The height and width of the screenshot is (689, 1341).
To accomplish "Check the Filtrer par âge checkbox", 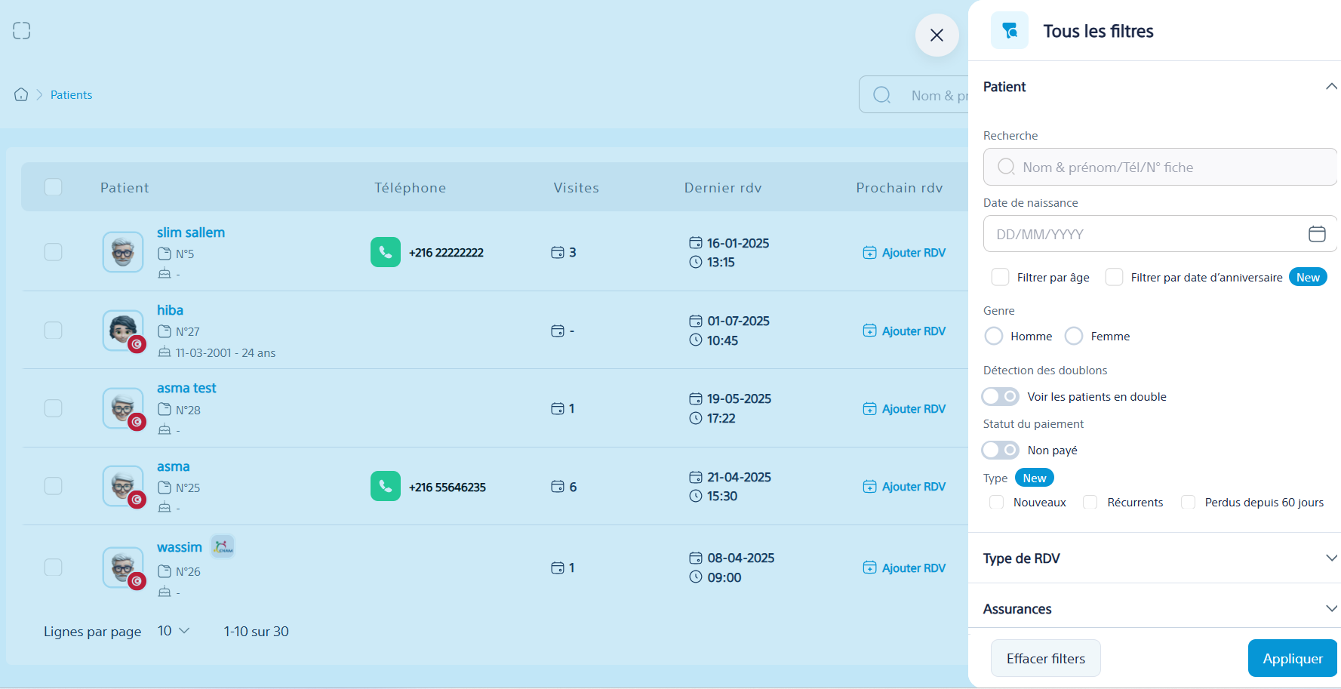I will point(1000,277).
